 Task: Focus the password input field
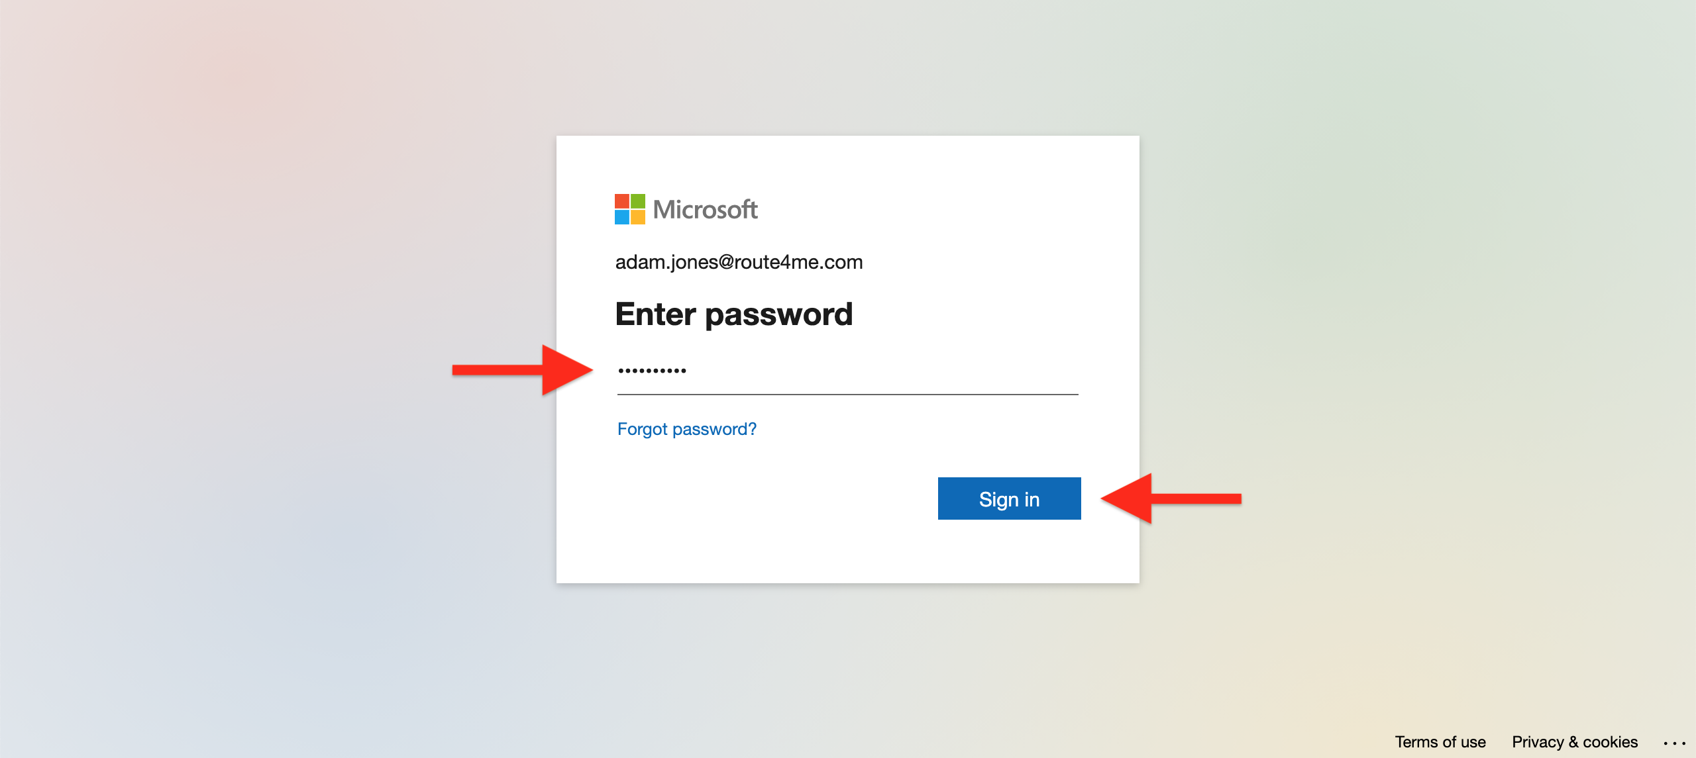point(848,371)
